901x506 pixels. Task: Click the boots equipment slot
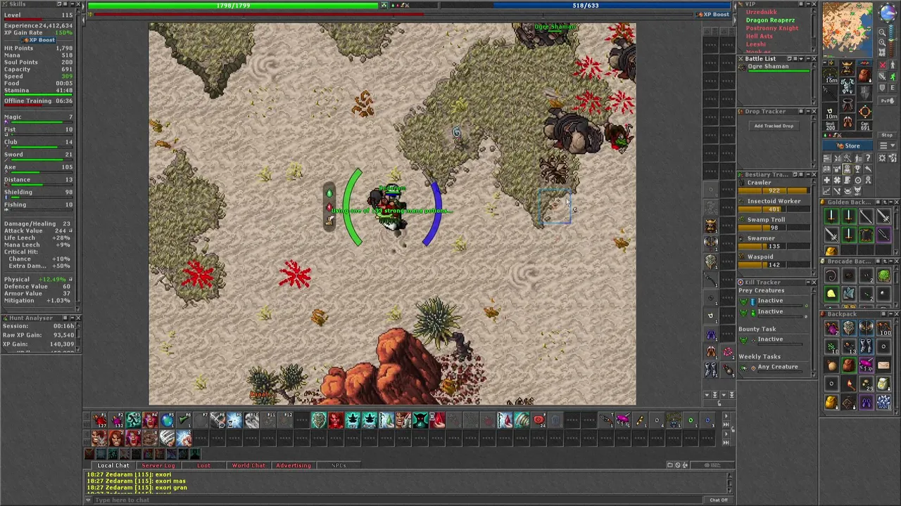click(x=847, y=122)
